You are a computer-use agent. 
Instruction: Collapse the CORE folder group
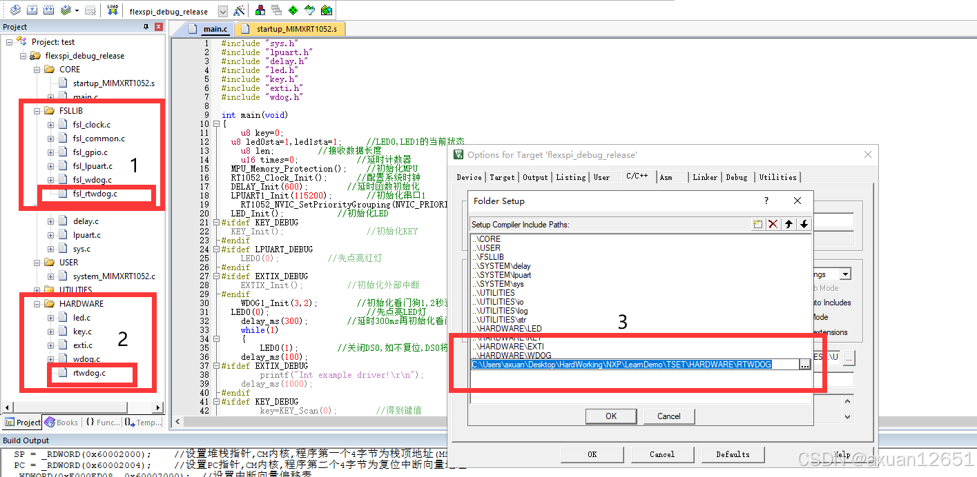(x=37, y=70)
